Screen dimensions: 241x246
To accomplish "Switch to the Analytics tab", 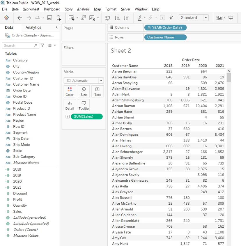I will tap(33, 27).
